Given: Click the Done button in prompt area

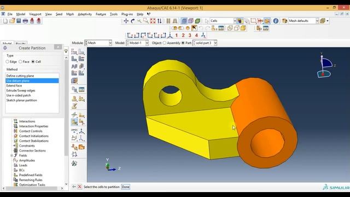Looking at the screenshot, I should pos(125,187).
